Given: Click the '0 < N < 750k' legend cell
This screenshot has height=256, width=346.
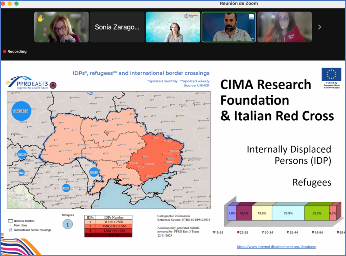Looking at the screenshot, I should pyautogui.click(x=114, y=222).
